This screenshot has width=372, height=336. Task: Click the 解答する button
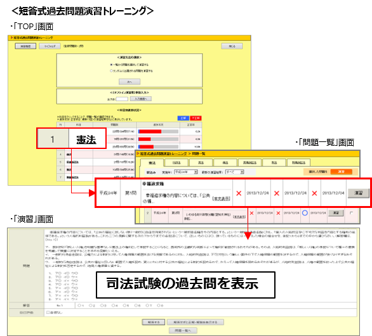tap(154, 322)
